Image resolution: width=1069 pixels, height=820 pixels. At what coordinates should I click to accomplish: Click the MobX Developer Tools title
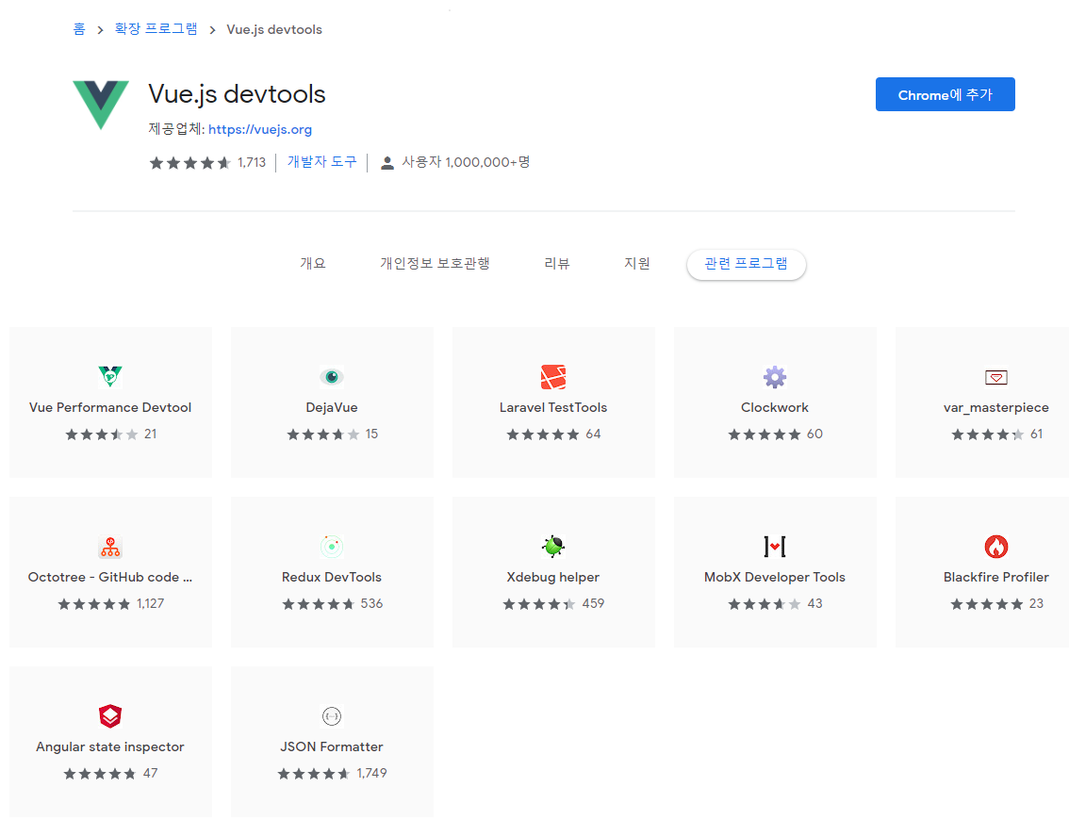click(775, 578)
